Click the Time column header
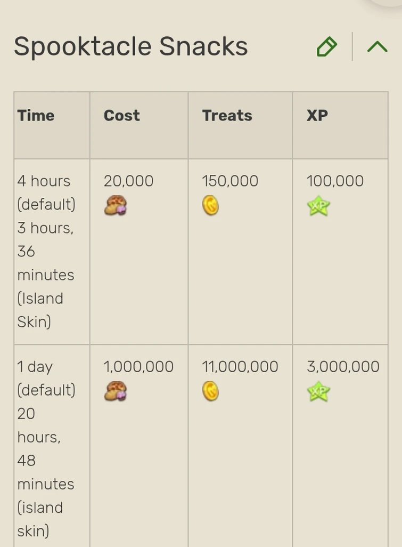Viewport: 402px width, 547px height. (36, 116)
